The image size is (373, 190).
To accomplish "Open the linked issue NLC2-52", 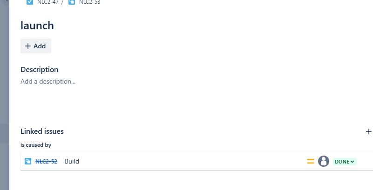I will pyautogui.click(x=46, y=161).
